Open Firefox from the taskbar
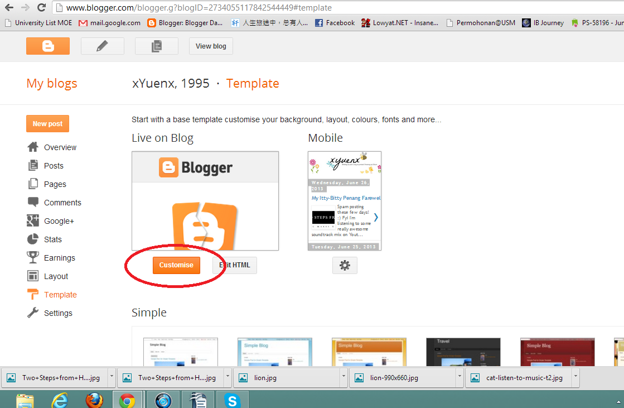Screen dimensions: 624x408 pyautogui.click(x=94, y=399)
